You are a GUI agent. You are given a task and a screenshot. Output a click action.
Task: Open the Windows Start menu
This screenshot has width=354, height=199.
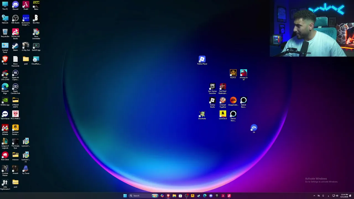coord(125,196)
